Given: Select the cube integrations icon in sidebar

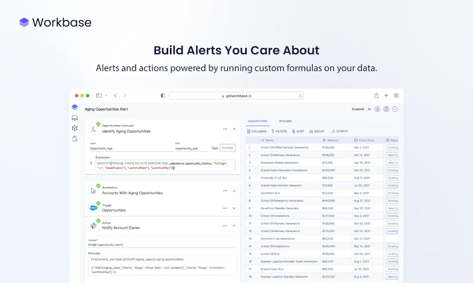Looking at the screenshot, I should (75, 128).
